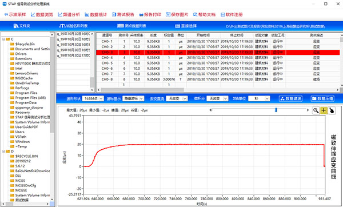The image size is (343, 207).
Task: Select the Drivers folder
Action: pos(21,54)
